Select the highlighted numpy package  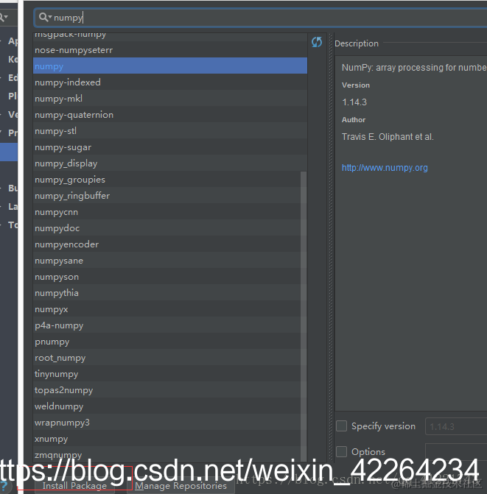coord(170,66)
